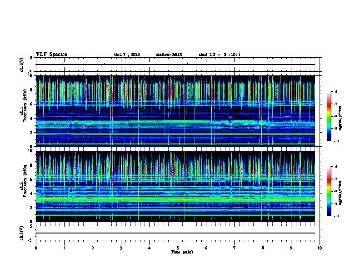Screen dimensions: 360x278
Task: Click time axis tick label "4"
Action: coord(150,248)
